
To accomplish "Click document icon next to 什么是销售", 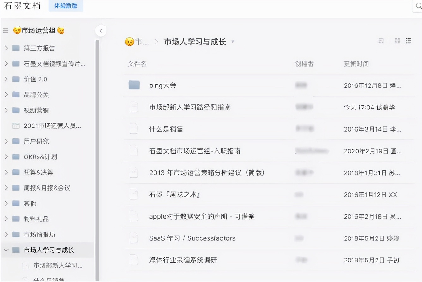I will pyautogui.click(x=134, y=129).
